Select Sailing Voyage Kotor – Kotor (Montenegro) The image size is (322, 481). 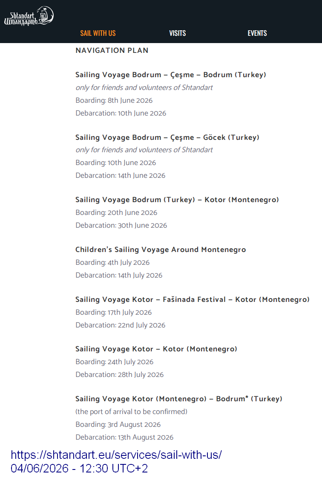coord(156,349)
